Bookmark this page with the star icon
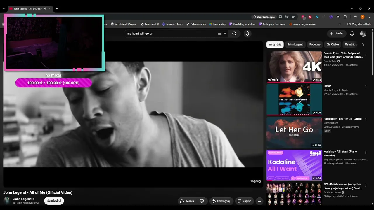The image size is (374, 210). pyautogui.click(x=293, y=17)
